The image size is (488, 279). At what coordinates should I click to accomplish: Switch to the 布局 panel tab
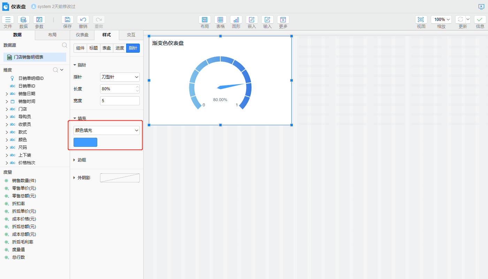pos(52,35)
